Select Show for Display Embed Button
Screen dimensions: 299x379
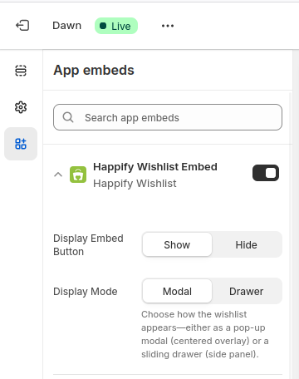[177, 244]
